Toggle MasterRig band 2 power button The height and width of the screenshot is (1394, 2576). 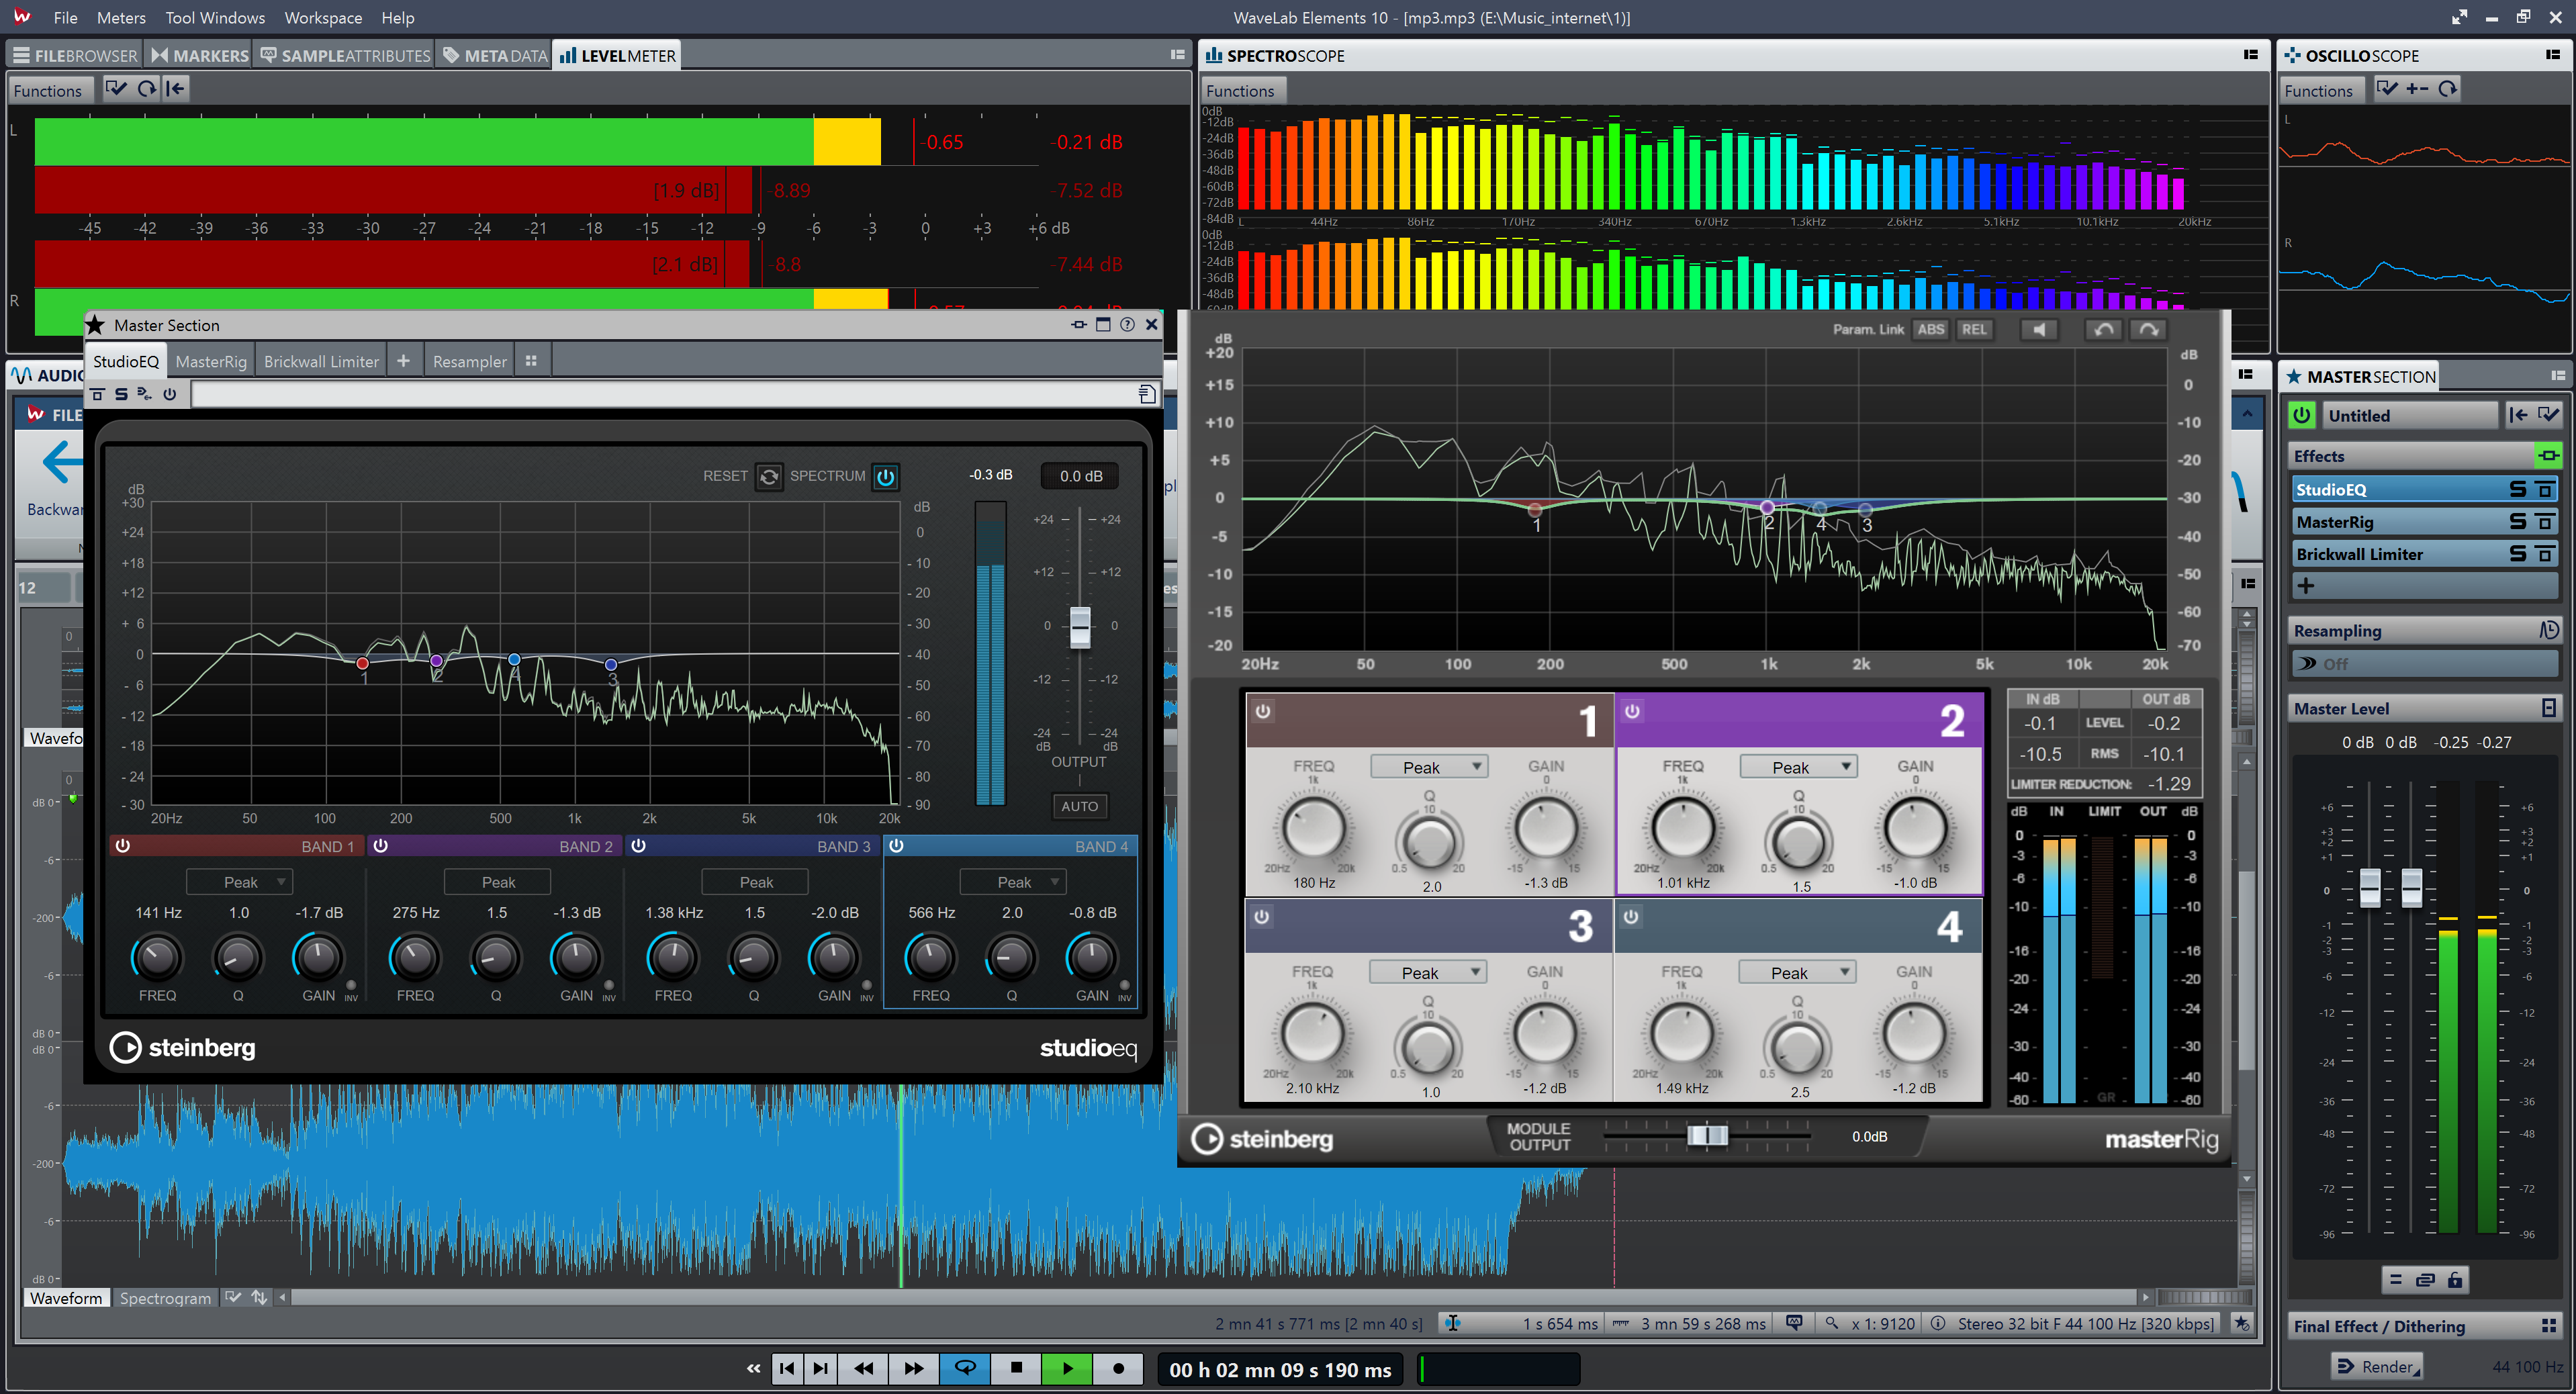[x=1632, y=712]
